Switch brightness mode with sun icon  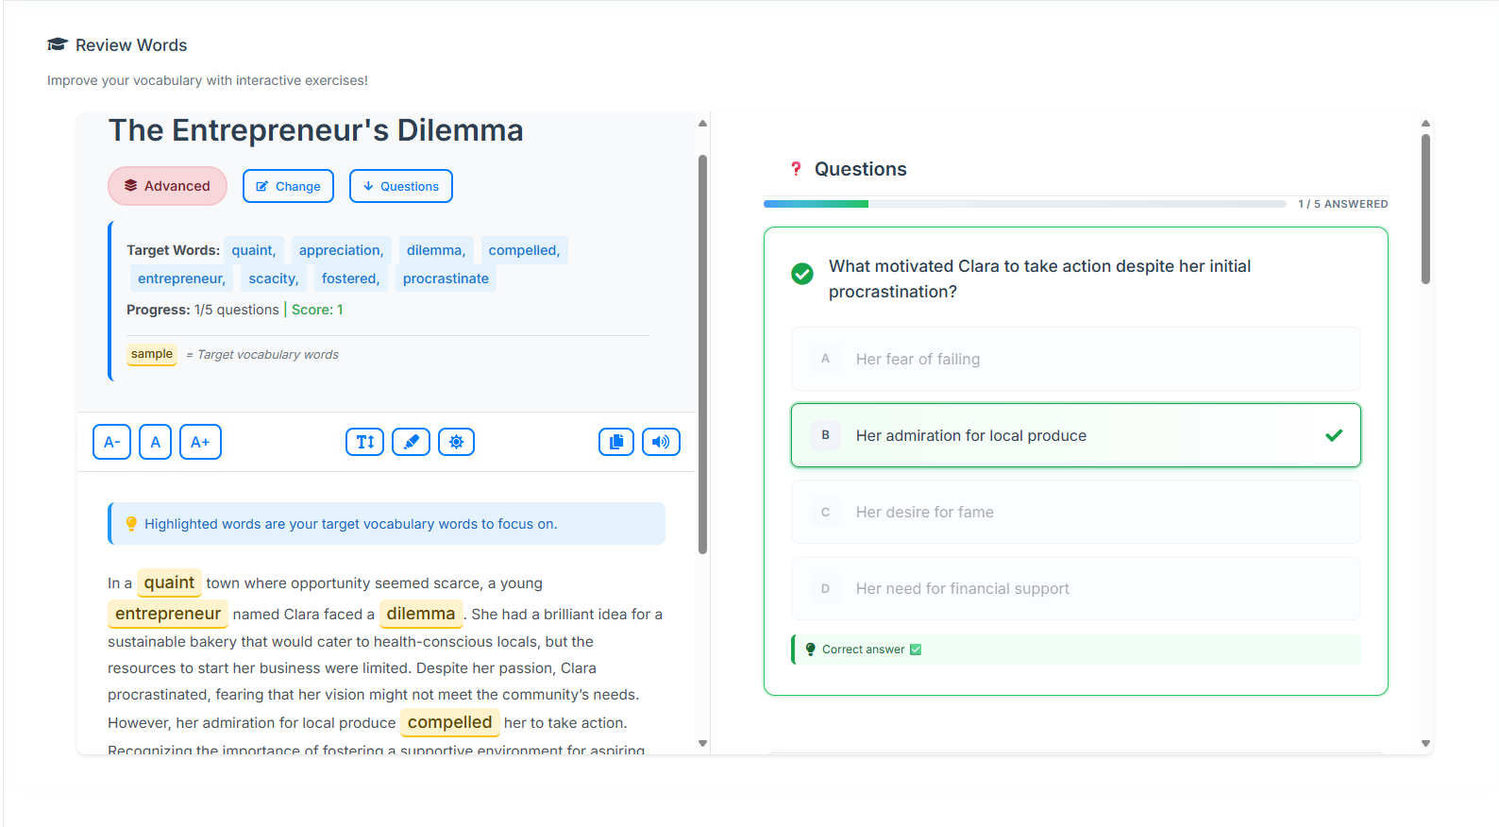click(456, 442)
